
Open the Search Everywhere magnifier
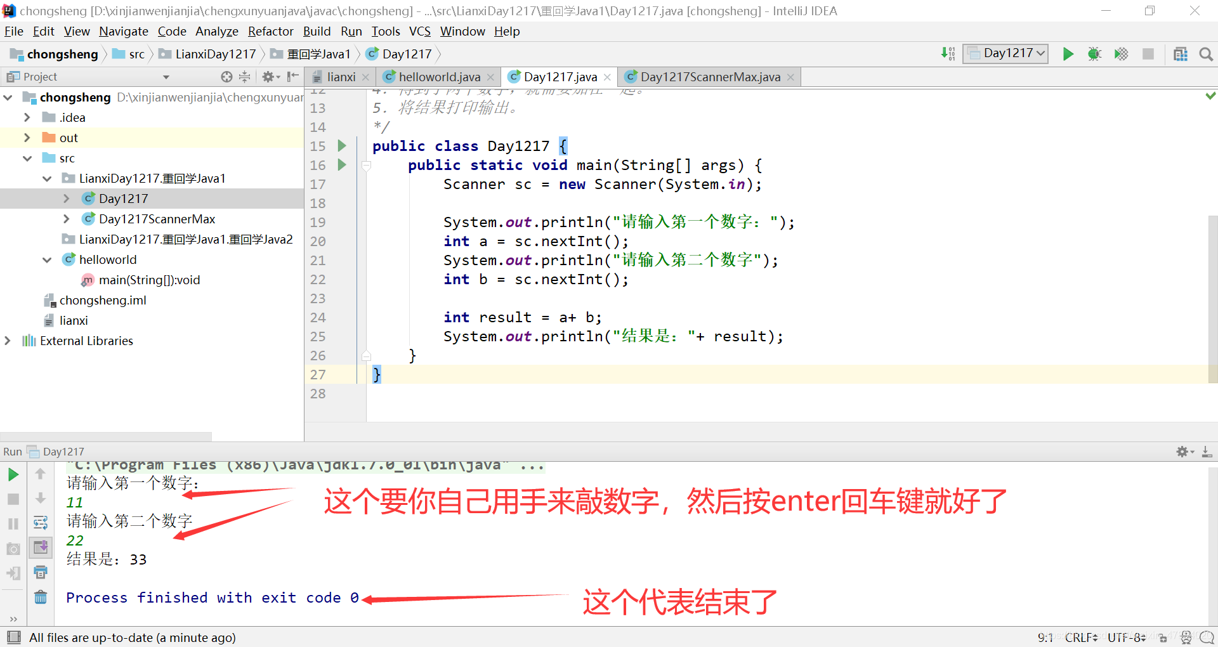(x=1206, y=54)
